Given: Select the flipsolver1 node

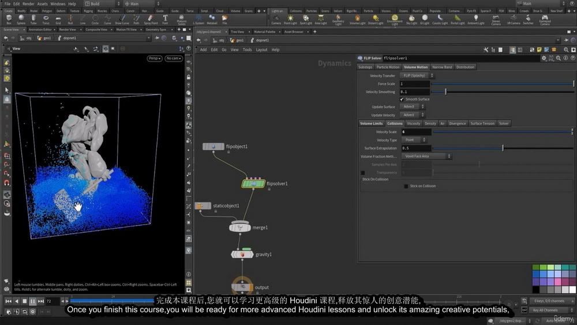Looking at the screenshot, I should tap(253, 184).
